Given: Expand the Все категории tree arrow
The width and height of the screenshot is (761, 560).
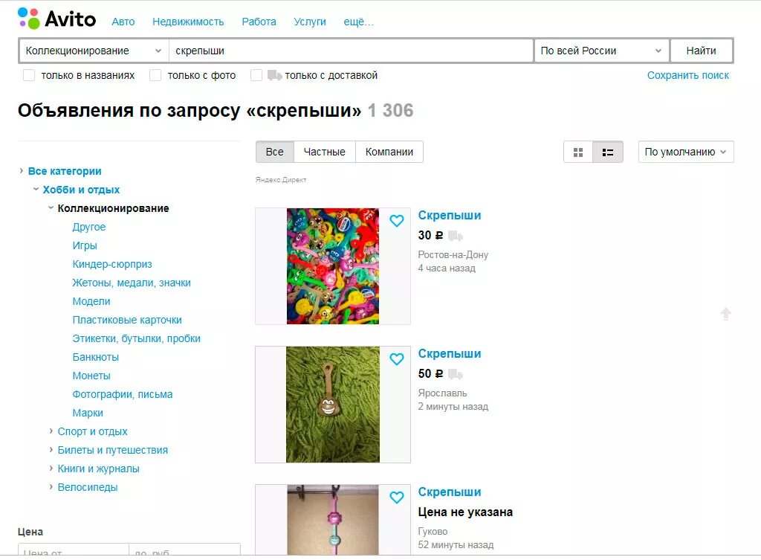Looking at the screenshot, I should point(22,171).
